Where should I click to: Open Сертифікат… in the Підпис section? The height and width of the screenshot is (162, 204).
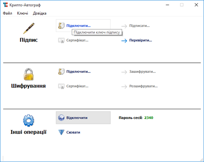77,40
